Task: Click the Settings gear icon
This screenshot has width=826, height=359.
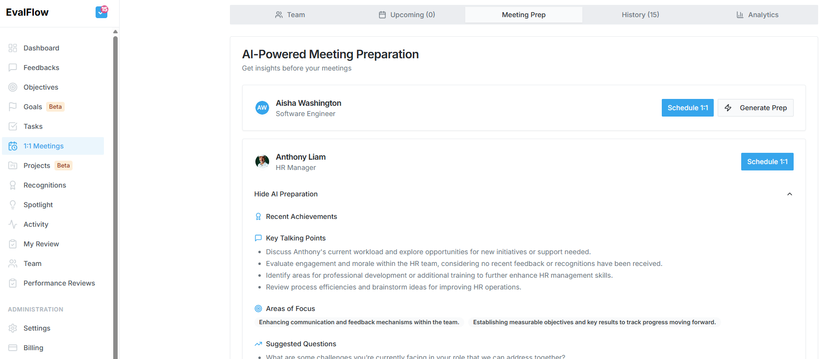Action: [x=13, y=328]
